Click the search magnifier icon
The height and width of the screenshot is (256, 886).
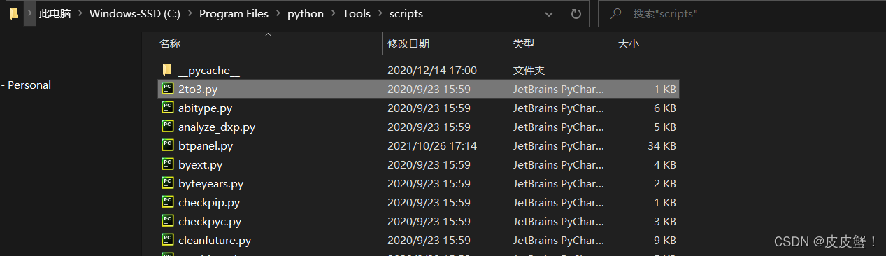tap(615, 14)
